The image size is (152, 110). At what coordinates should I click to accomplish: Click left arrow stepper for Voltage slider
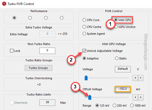pyautogui.click(x=135, y=78)
